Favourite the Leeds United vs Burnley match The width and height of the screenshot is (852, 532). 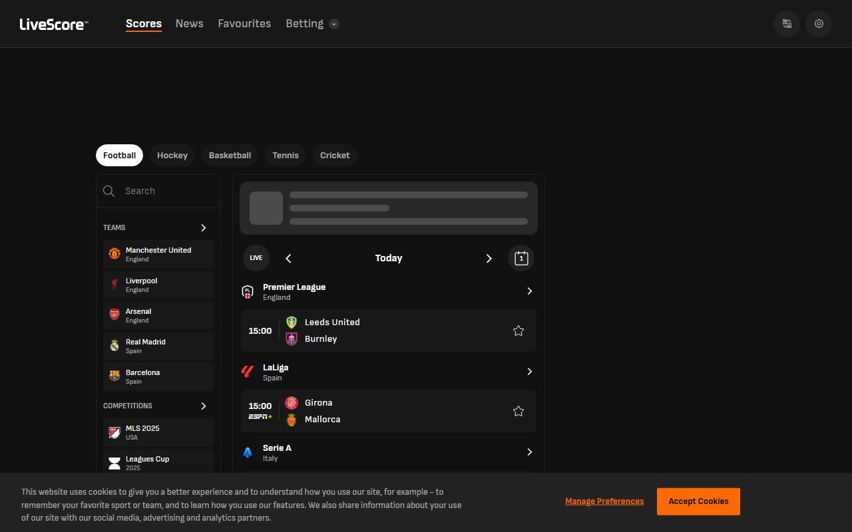pyautogui.click(x=519, y=331)
